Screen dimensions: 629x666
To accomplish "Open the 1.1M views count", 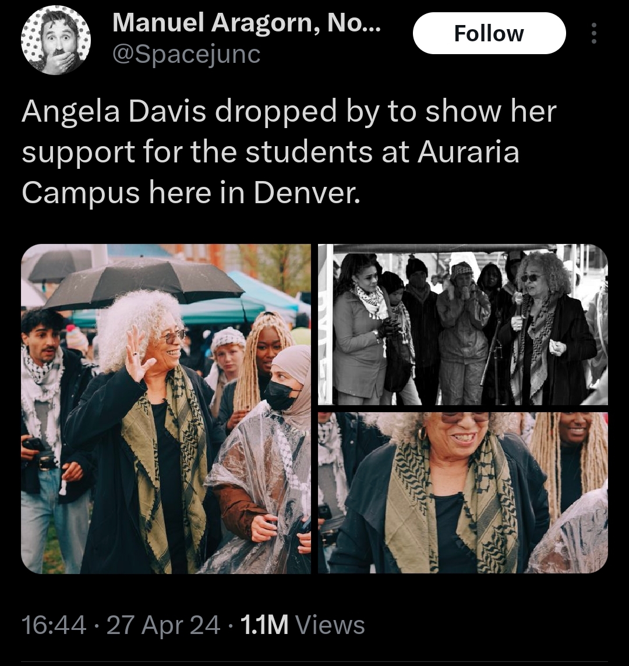I will pyautogui.click(x=264, y=625).
